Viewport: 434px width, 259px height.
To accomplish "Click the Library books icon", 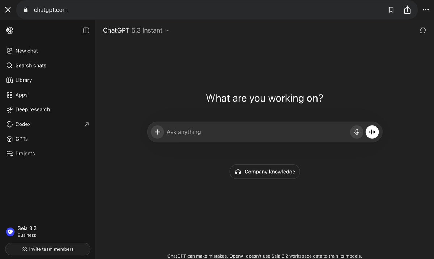I will point(9,80).
